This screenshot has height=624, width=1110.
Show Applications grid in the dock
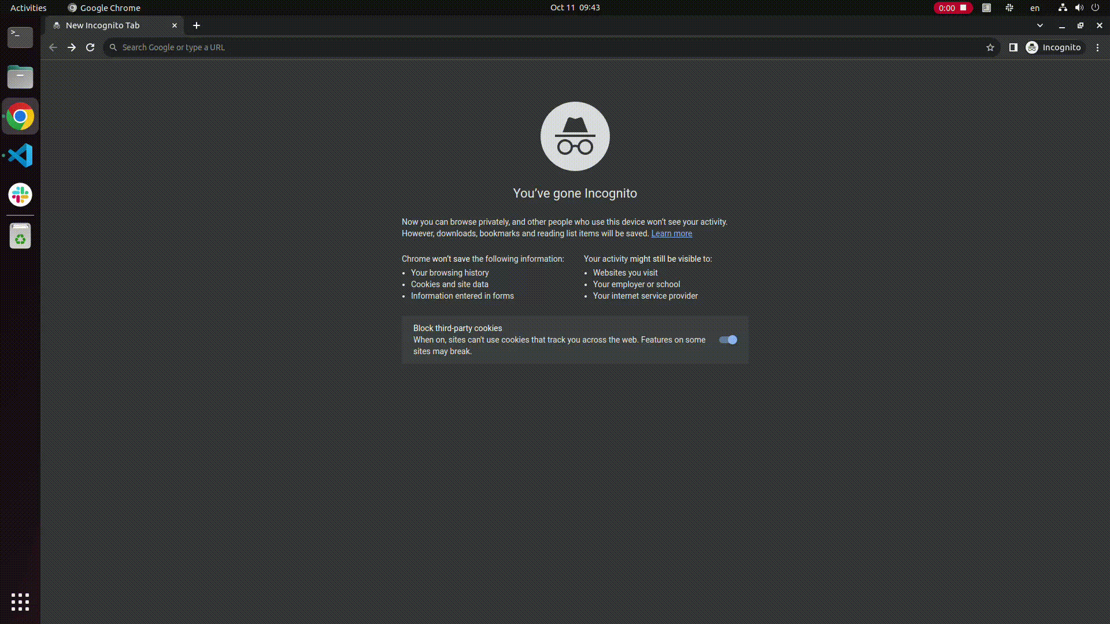point(20,602)
